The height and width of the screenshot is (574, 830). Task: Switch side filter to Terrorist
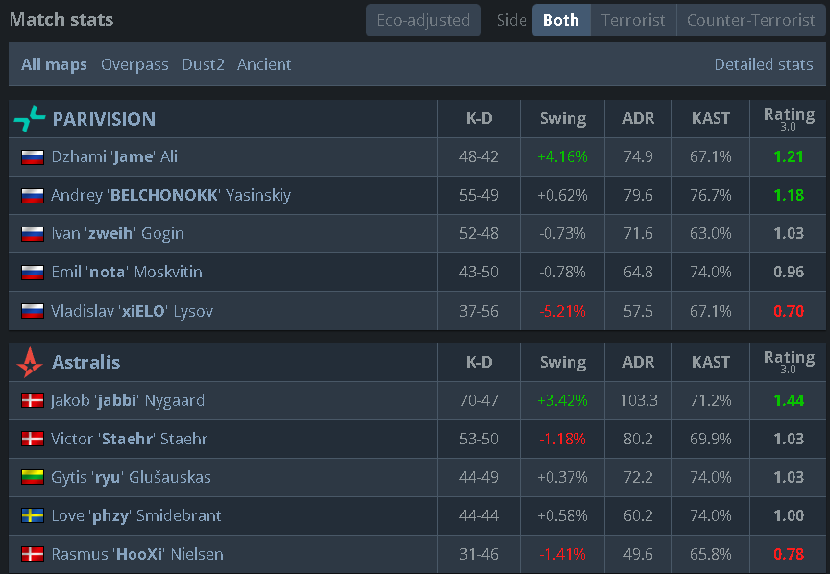point(633,20)
